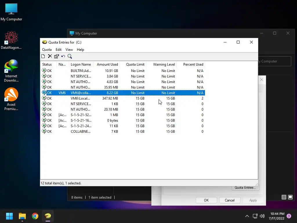Click the Quota Entries taskbar icon
The width and height of the screenshot is (297, 223).
48,216
